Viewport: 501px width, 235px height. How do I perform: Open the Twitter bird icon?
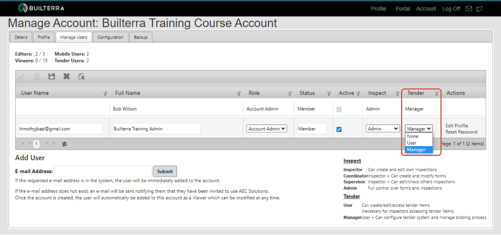pos(479,9)
